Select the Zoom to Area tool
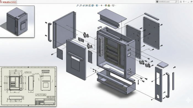Viewport: 193px width, 108px height. (81, 5)
